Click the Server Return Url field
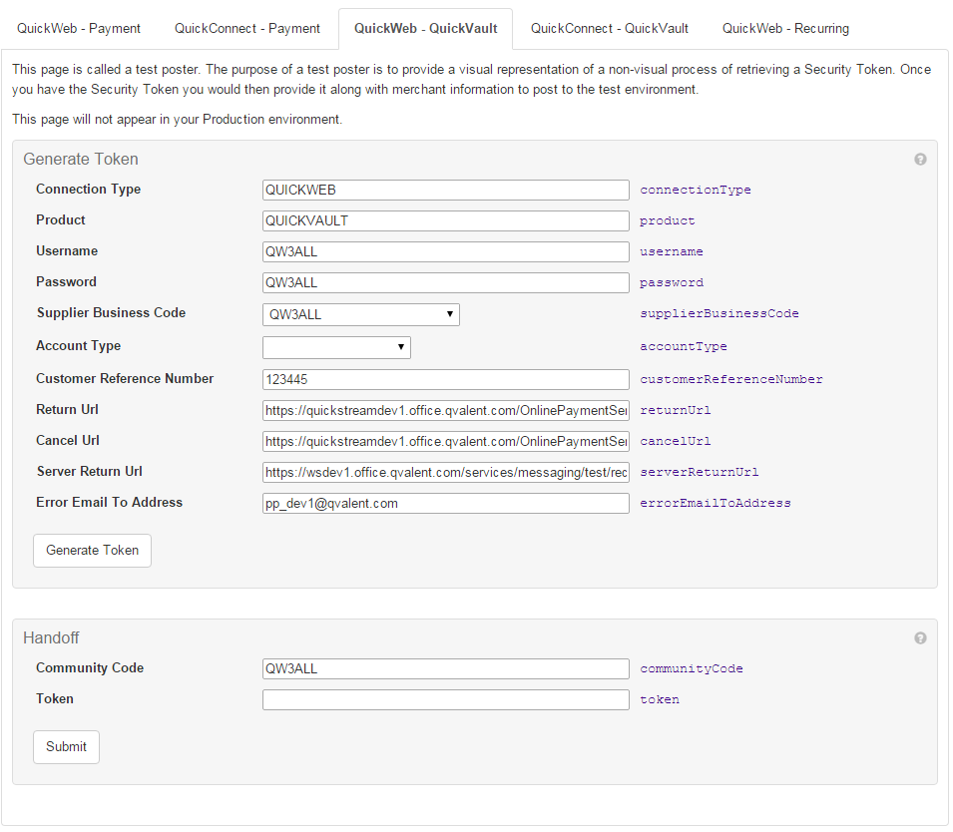 click(x=445, y=472)
